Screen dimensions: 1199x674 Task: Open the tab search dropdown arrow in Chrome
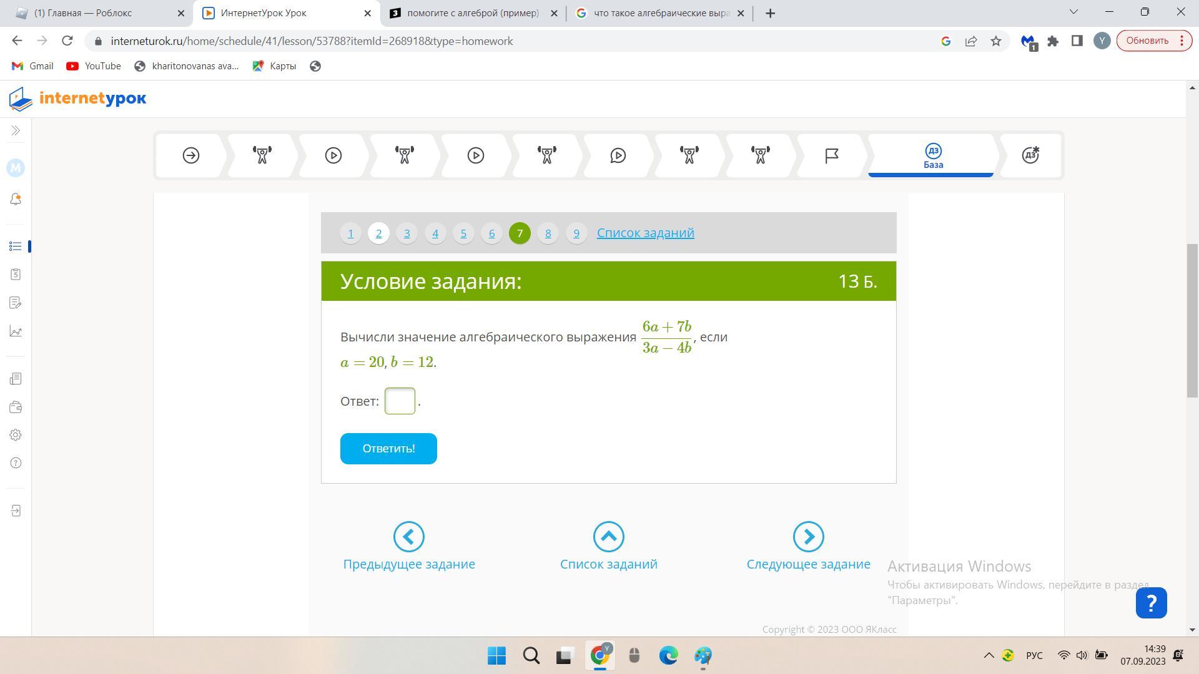pyautogui.click(x=1074, y=12)
